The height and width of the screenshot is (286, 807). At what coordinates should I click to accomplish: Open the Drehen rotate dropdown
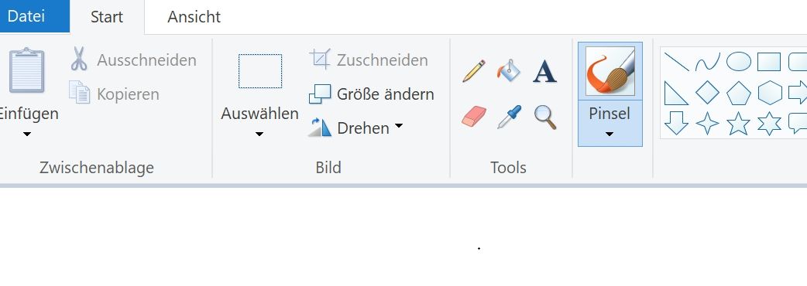[x=355, y=128]
